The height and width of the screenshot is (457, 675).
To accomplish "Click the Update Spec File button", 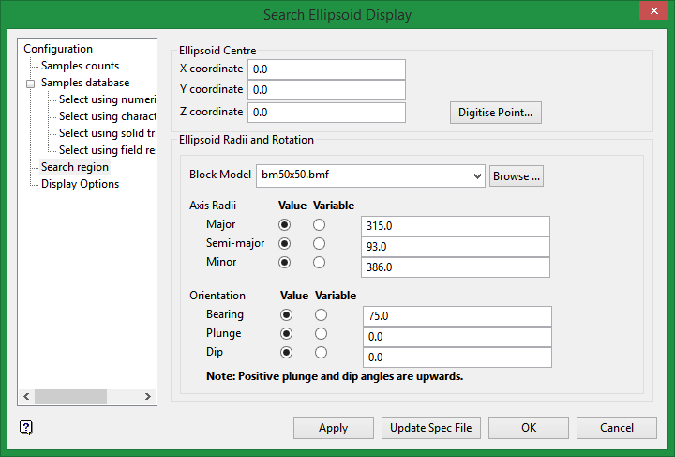I will point(431,428).
